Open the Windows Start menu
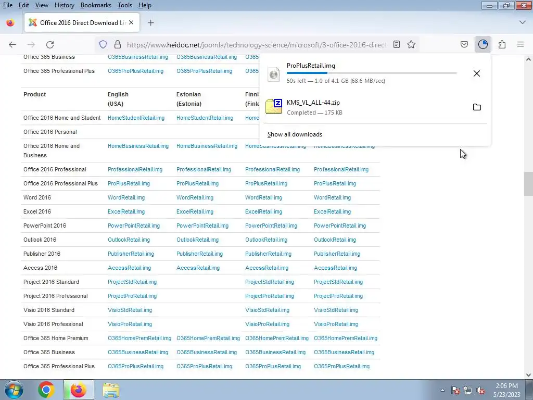 pos(14,390)
